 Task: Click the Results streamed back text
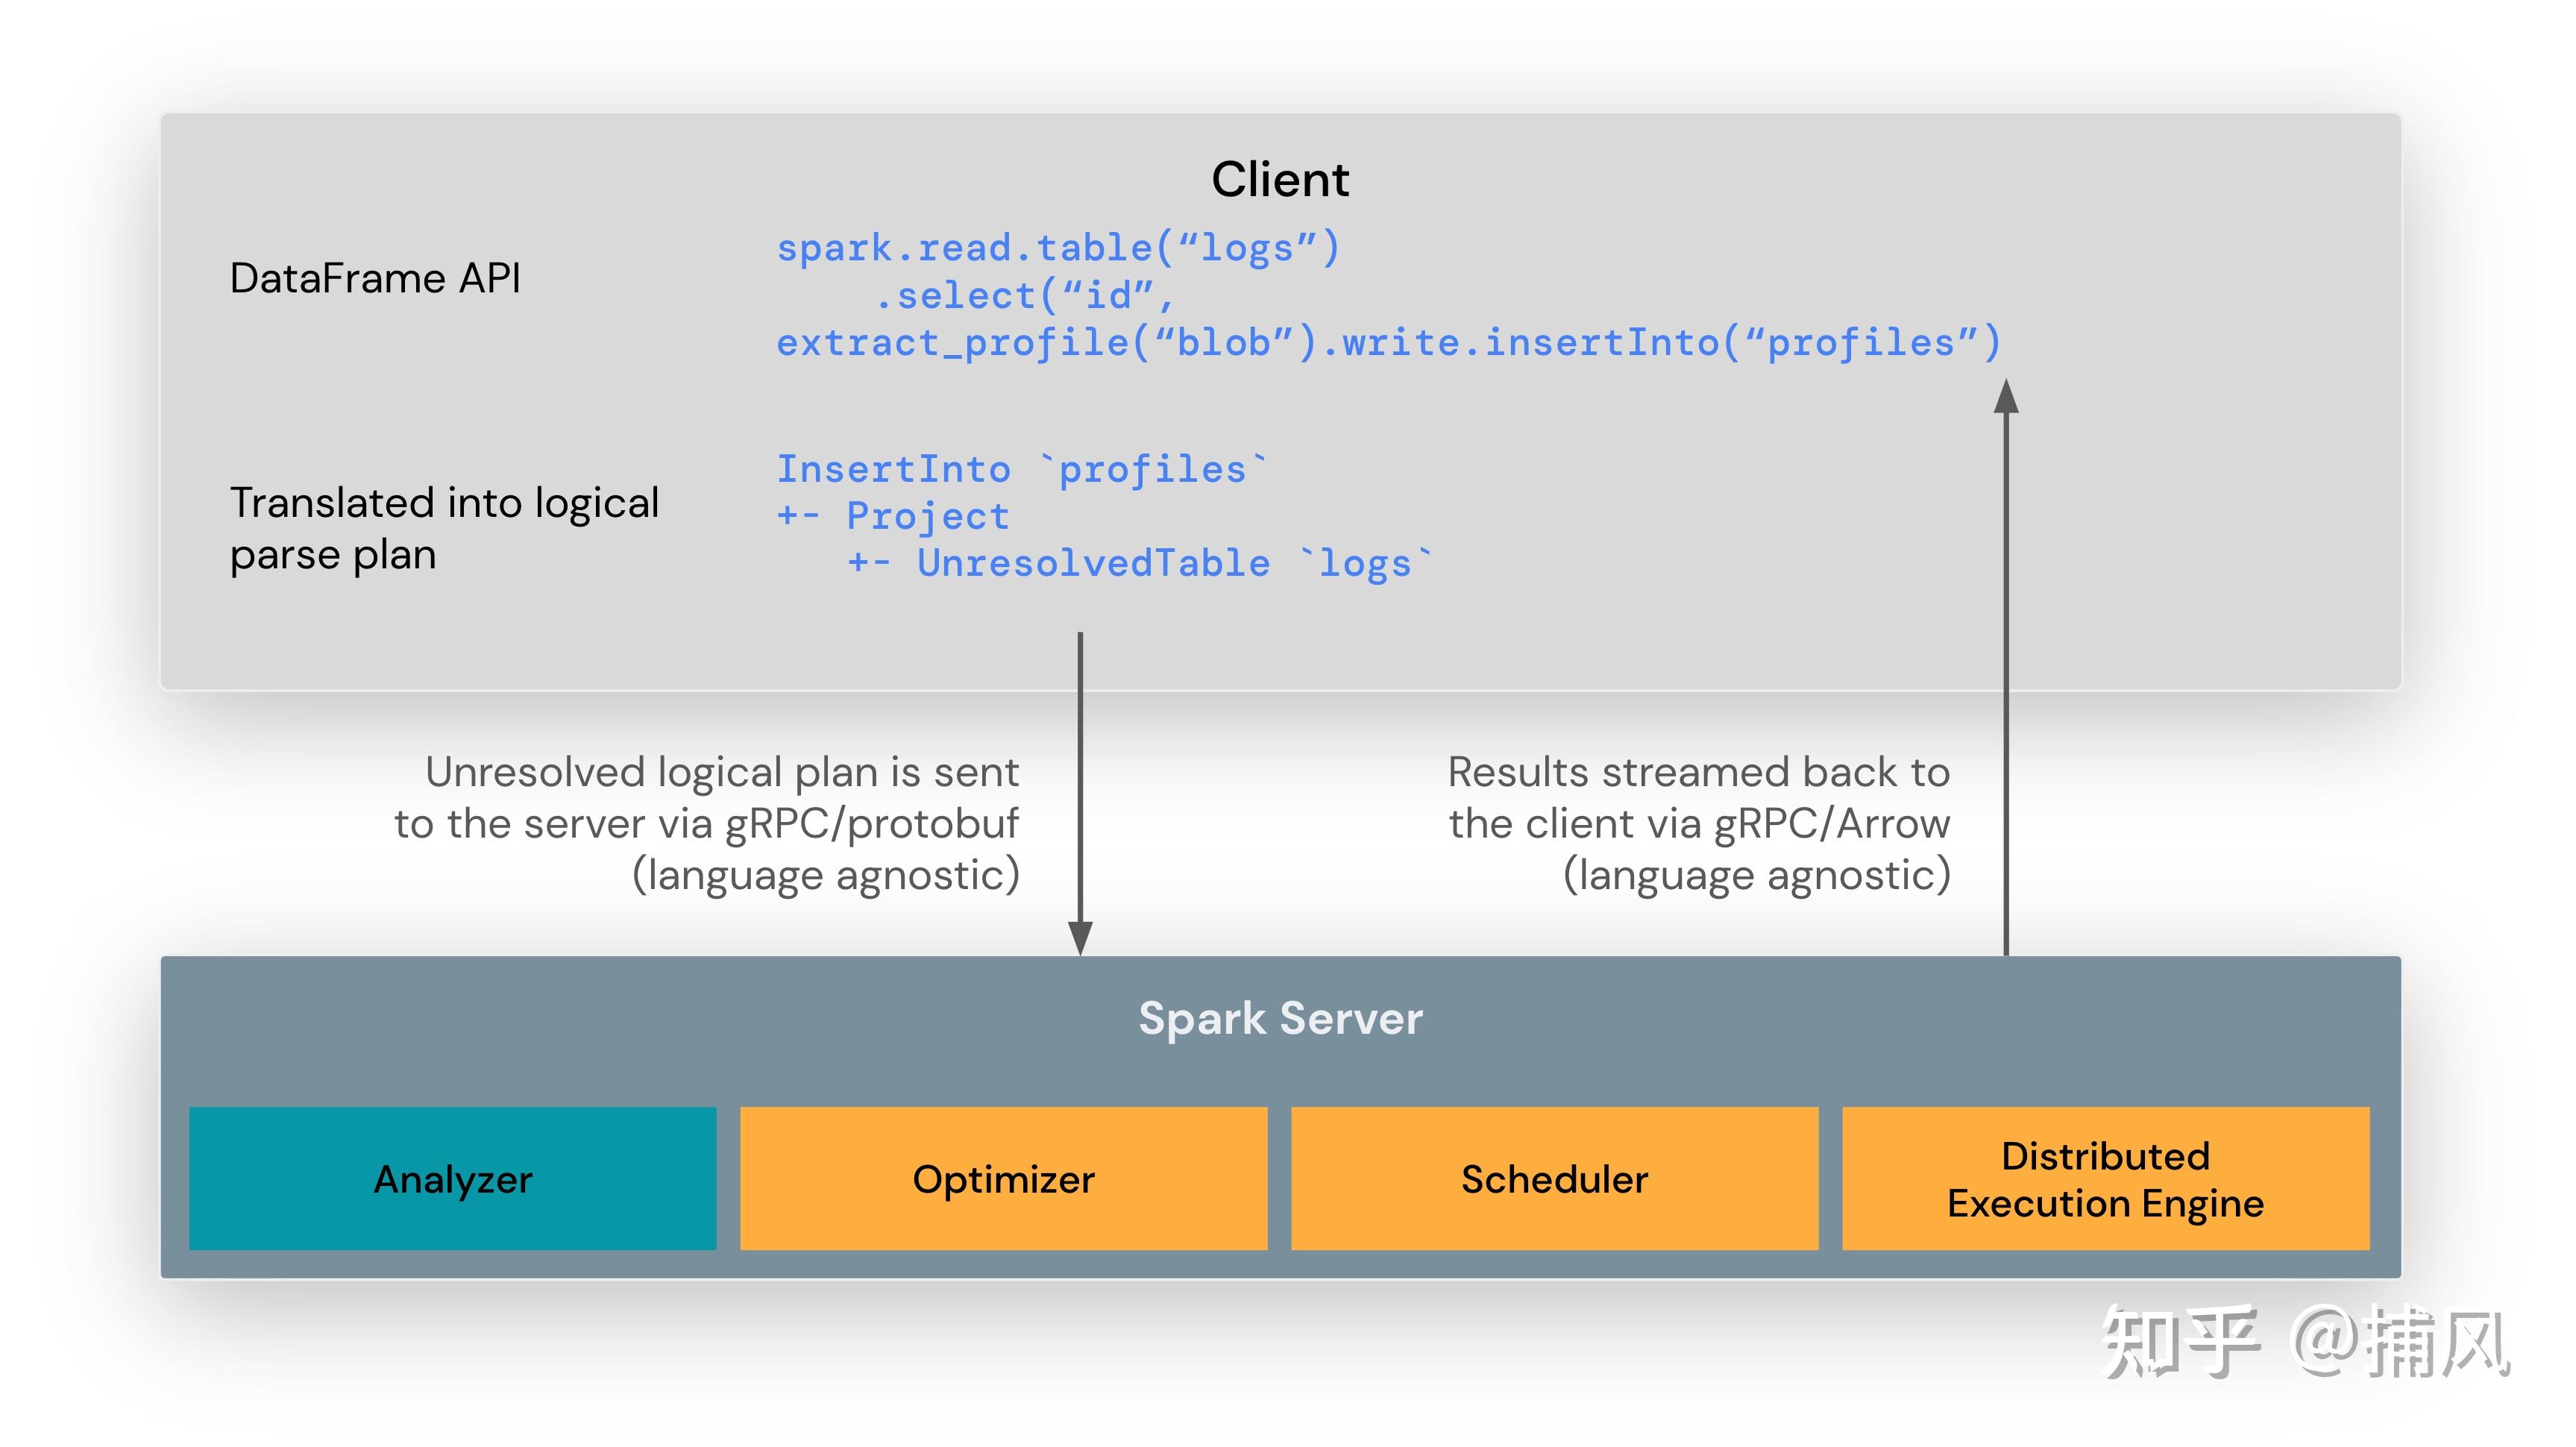click(1698, 772)
